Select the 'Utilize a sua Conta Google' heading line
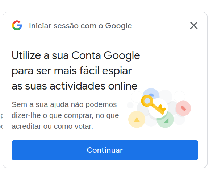 76,55
